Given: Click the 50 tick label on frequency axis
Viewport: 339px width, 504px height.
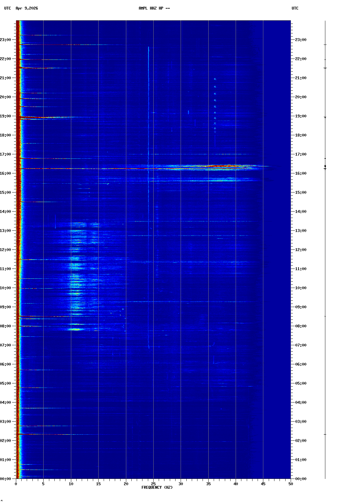Looking at the screenshot, I should click(x=290, y=484).
